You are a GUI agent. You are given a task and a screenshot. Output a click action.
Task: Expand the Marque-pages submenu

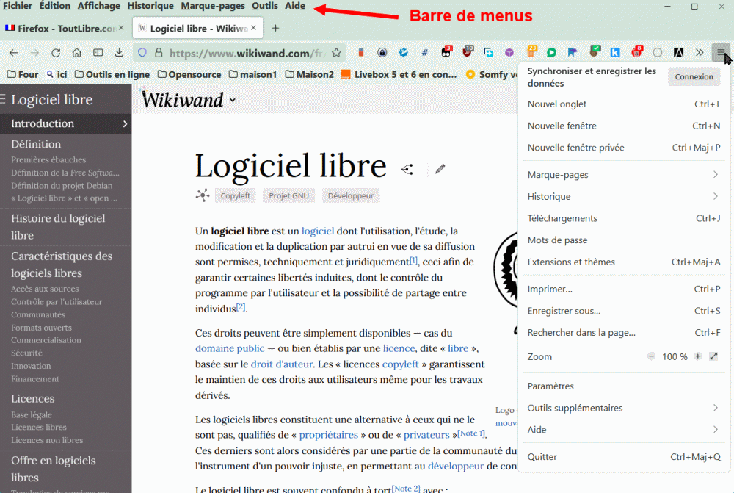(x=623, y=175)
